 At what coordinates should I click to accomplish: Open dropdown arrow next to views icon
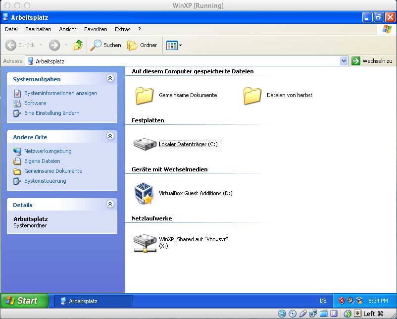tap(180, 46)
